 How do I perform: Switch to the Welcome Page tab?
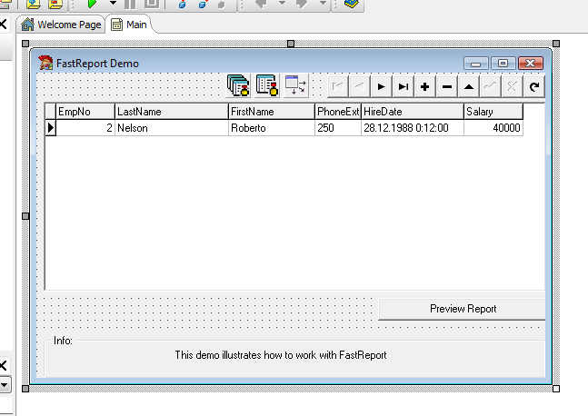pyautogui.click(x=61, y=25)
